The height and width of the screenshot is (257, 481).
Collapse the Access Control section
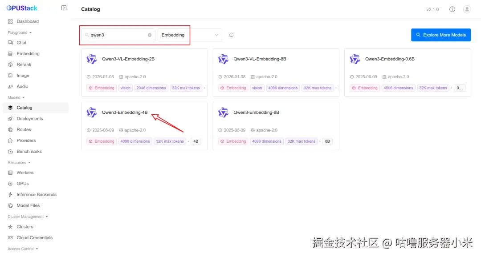click(x=23, y=249)
